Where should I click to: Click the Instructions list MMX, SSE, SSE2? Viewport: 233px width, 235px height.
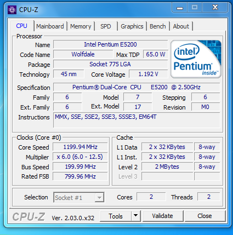(137, 120)
